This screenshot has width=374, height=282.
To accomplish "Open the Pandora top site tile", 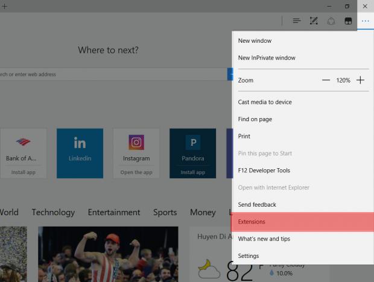I will (x=193, y=153).
